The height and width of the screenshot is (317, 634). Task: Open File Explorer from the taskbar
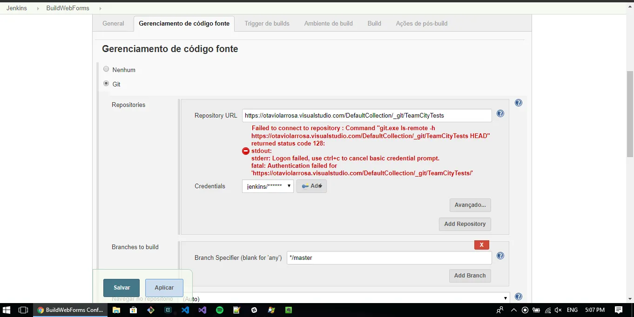pos(116,310)
